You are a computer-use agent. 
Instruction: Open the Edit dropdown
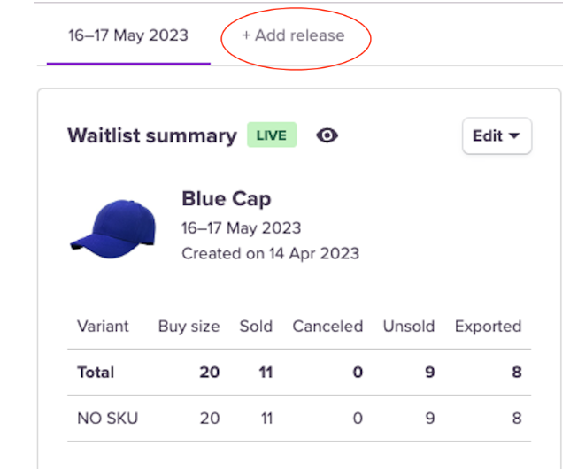(x=497, y=136)
